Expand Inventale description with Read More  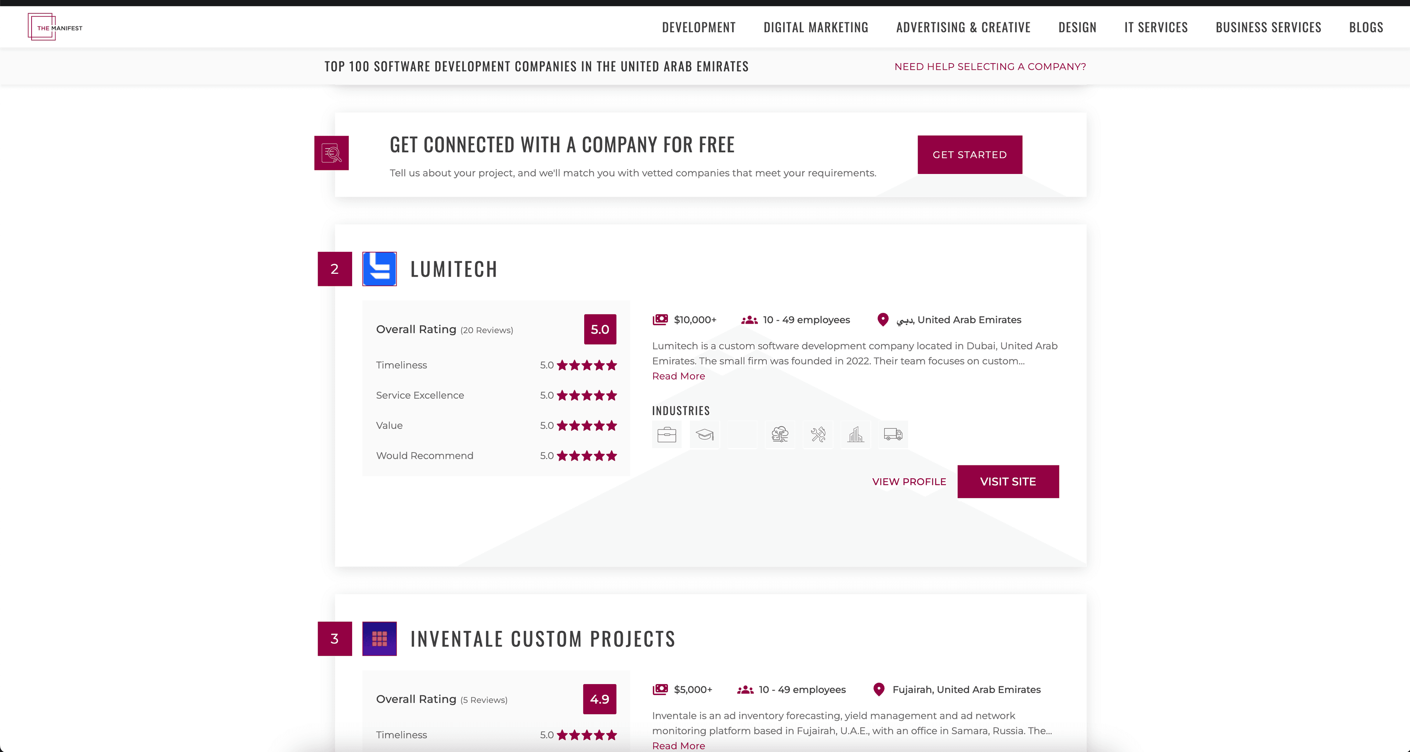coord(678,745)
